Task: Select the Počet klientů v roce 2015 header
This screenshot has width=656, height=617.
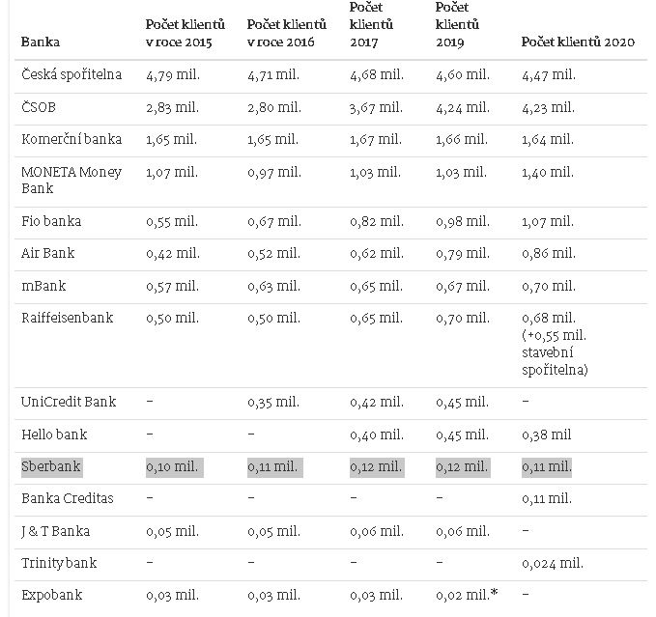Action: point(185,33)
